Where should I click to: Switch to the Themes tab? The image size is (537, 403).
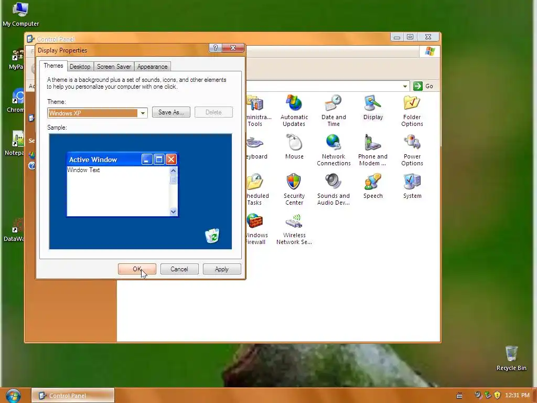click(53, 66)
